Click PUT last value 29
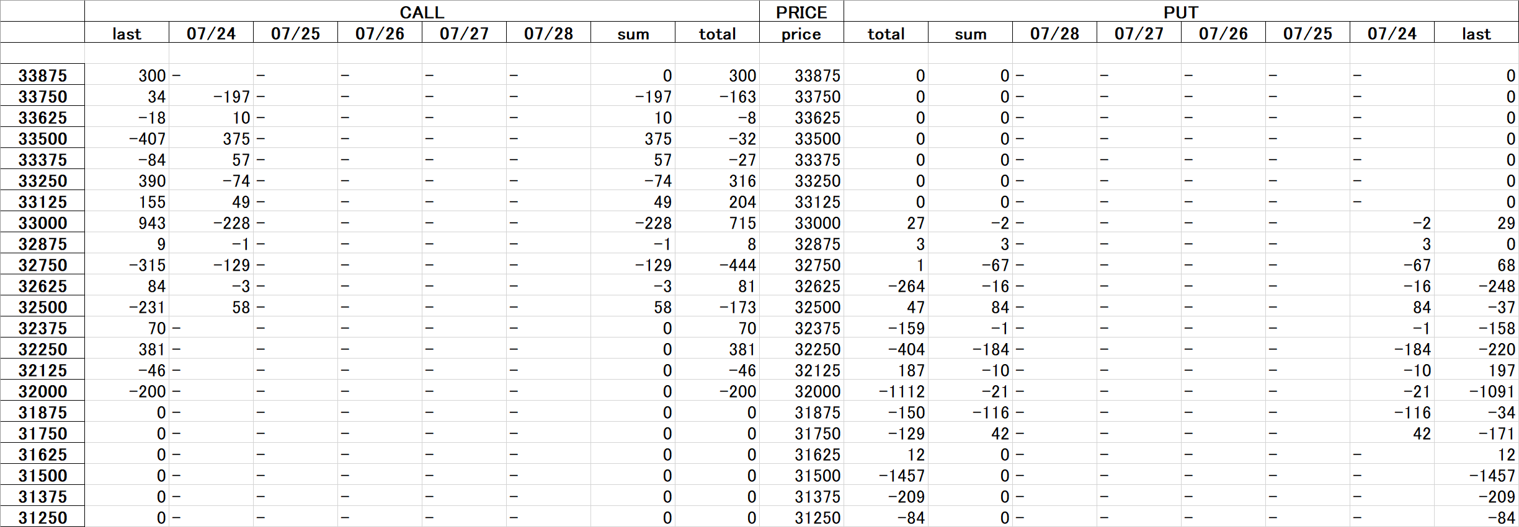1519x527 pixels. pyautogui.click(x=1506, y=222)
